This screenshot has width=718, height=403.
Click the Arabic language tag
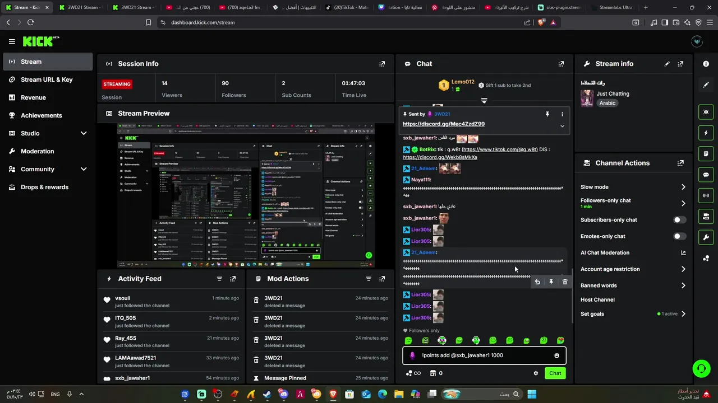pyautogui.click(x=607, y=103)
